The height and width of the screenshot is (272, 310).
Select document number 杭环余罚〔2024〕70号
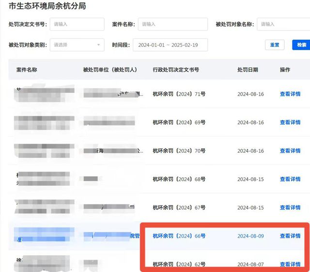[179, 151]
